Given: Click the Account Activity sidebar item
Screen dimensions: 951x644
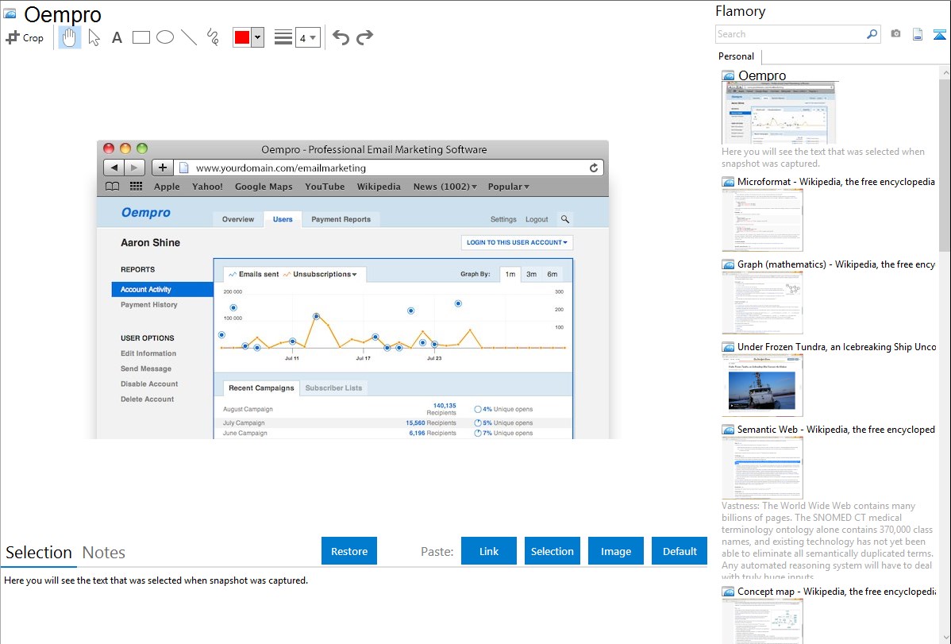Looking at the screenshot, I should pos(163,290).
